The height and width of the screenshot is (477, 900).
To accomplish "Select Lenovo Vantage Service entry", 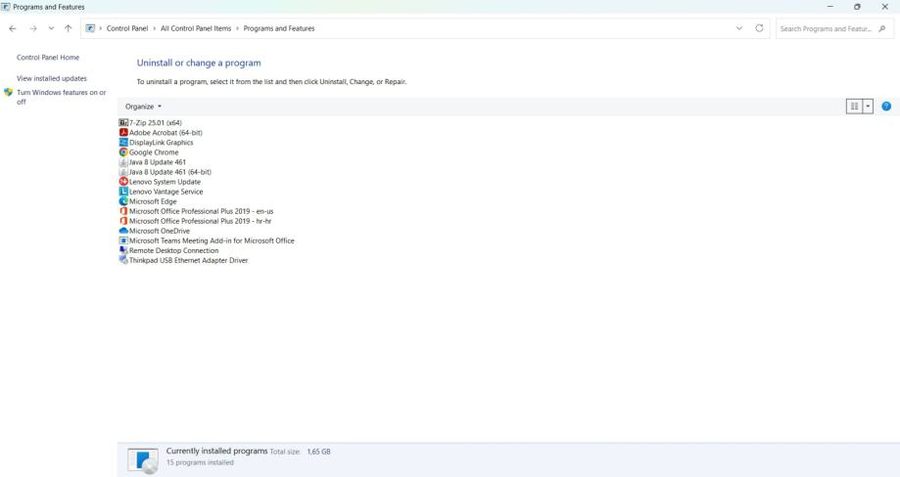I will (166, 192).
